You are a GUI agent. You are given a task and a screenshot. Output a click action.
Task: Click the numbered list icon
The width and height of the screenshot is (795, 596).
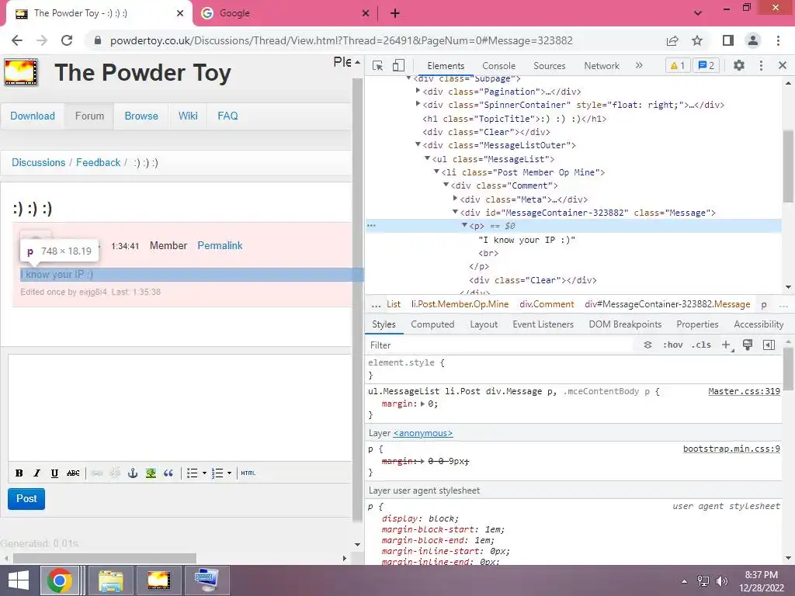(217, 473)
